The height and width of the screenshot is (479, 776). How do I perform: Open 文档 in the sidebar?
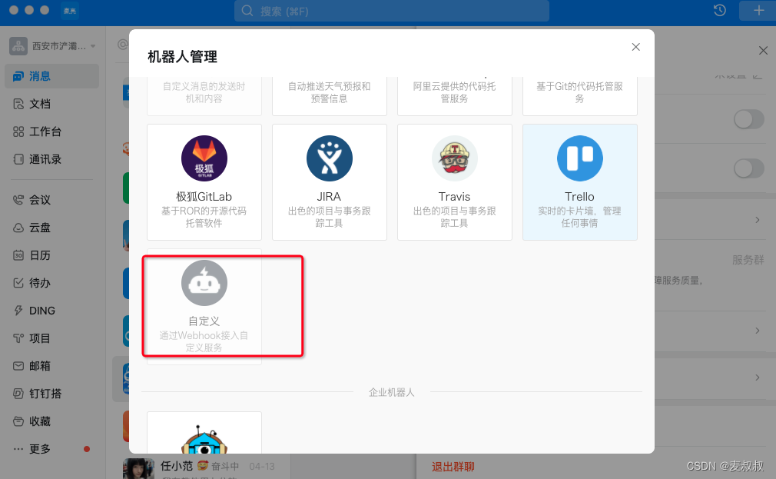point(51,104)
